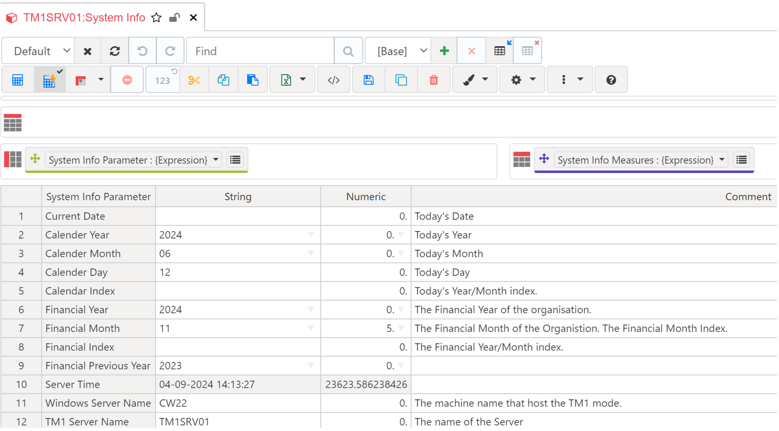Open the code view icon

pyautogui.click(x=334, y=80)
